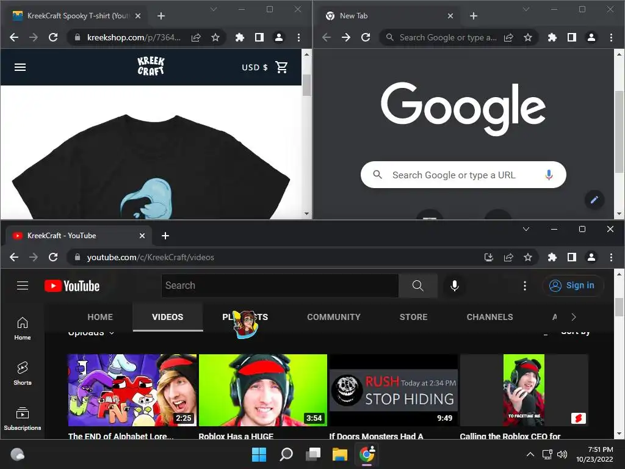
Task: Click the Sign in button
Action: coord(573,286)
